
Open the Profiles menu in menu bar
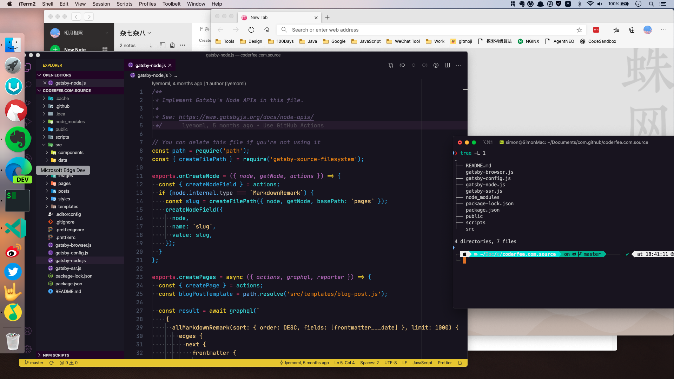(x=147, y=4)
